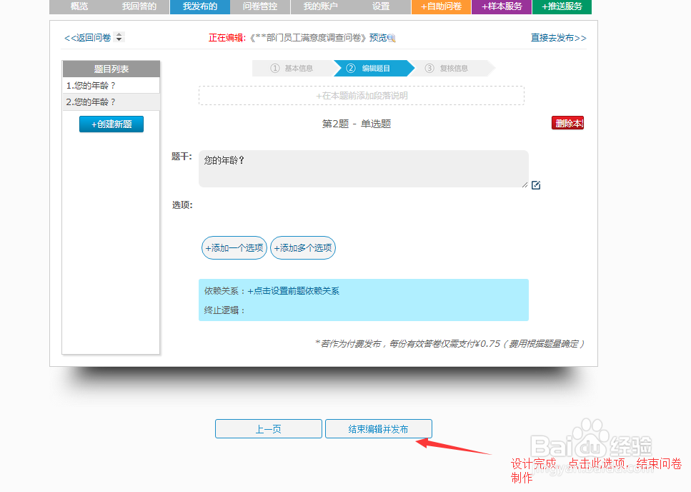Click the red 删除本题 delete button
The height and width of the screenshot is (492, 691).
567,122
